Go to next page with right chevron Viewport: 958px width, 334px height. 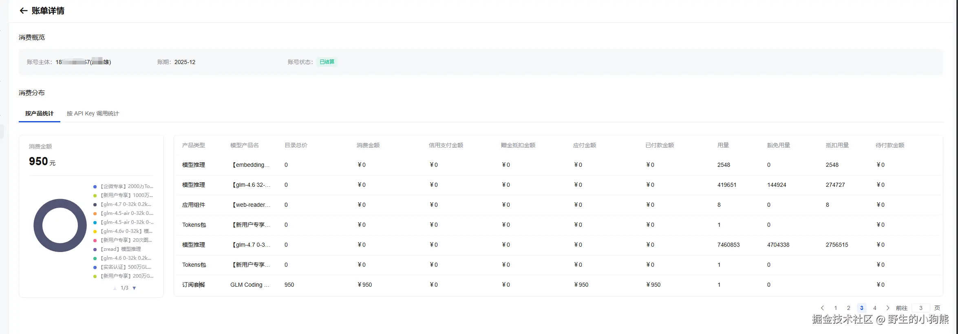coord(887,308)
